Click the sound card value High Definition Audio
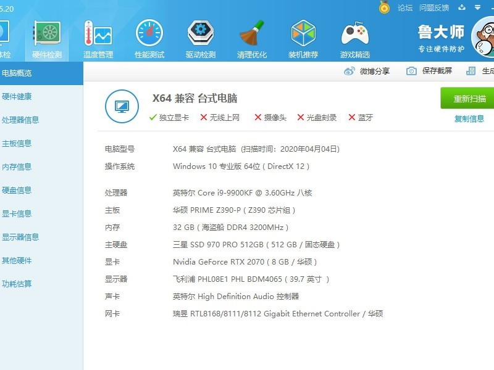 (x=236, y=297)
